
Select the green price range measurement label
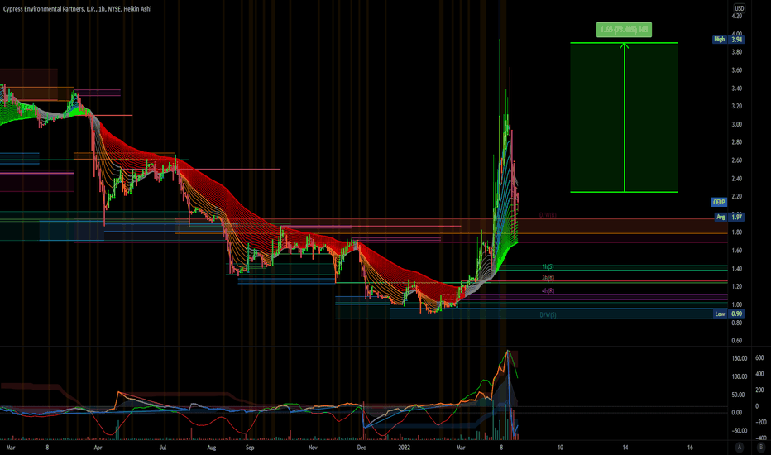624,30
